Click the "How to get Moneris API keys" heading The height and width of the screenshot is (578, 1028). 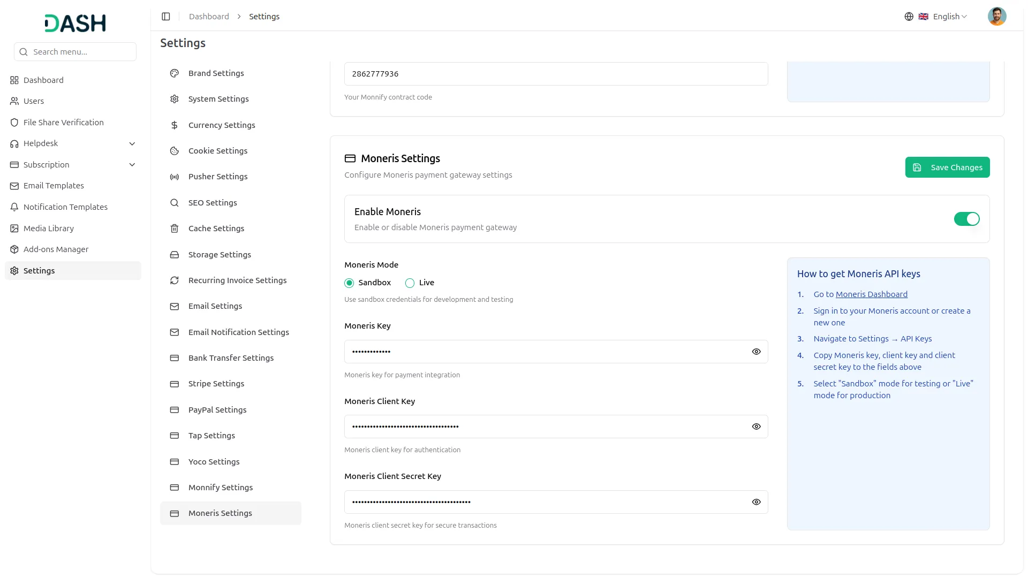(858, 274)
